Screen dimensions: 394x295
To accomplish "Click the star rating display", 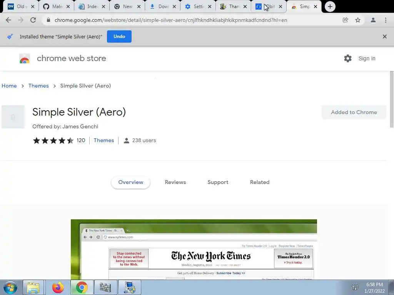I will 53,141.
